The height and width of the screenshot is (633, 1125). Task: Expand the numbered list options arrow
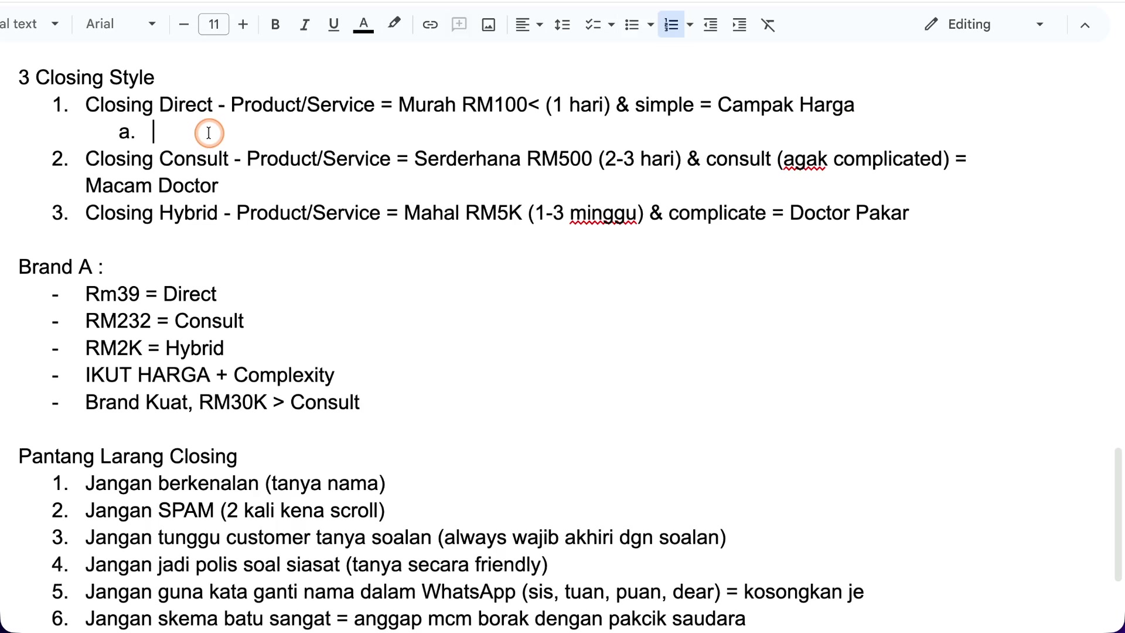coord(690,25)
